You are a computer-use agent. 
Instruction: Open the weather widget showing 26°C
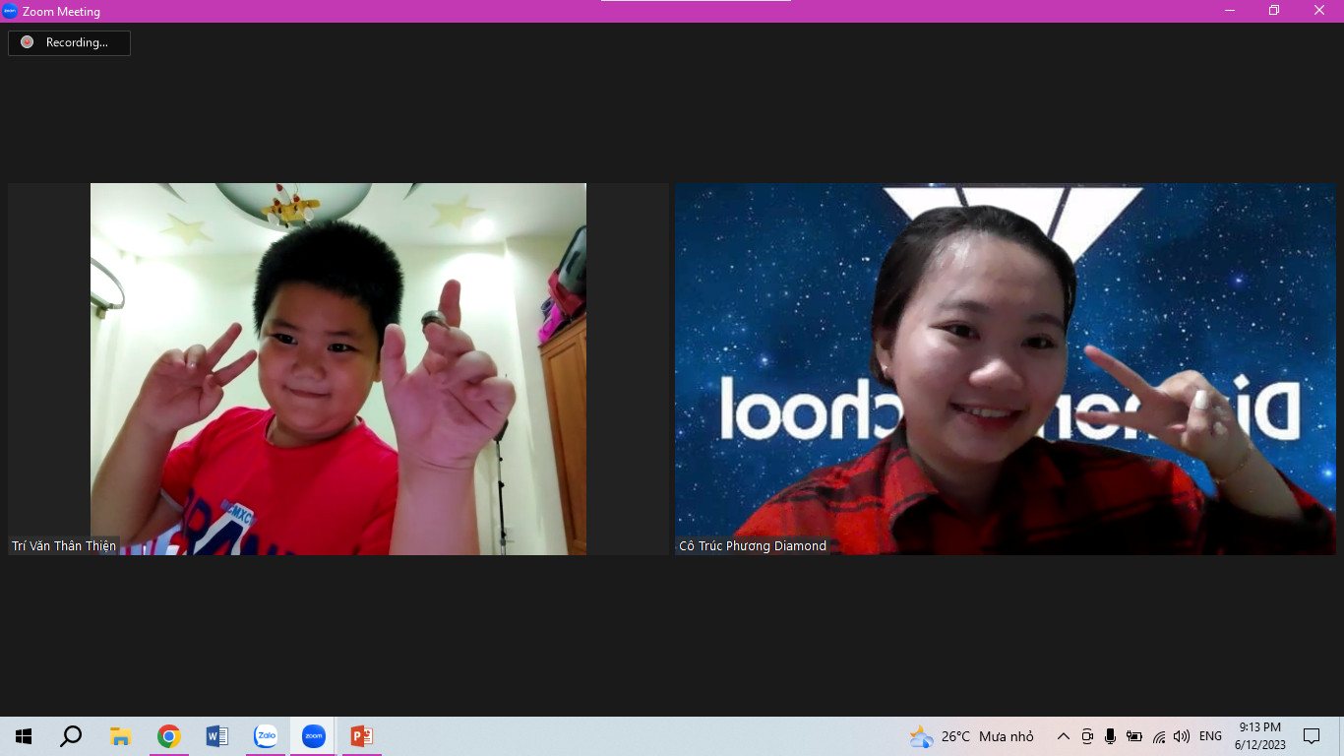[972, 736]
